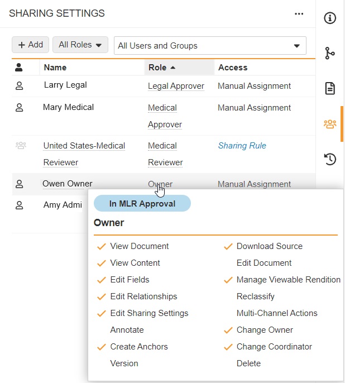Click the Owner role for Owen Owner

pos(160,184)
